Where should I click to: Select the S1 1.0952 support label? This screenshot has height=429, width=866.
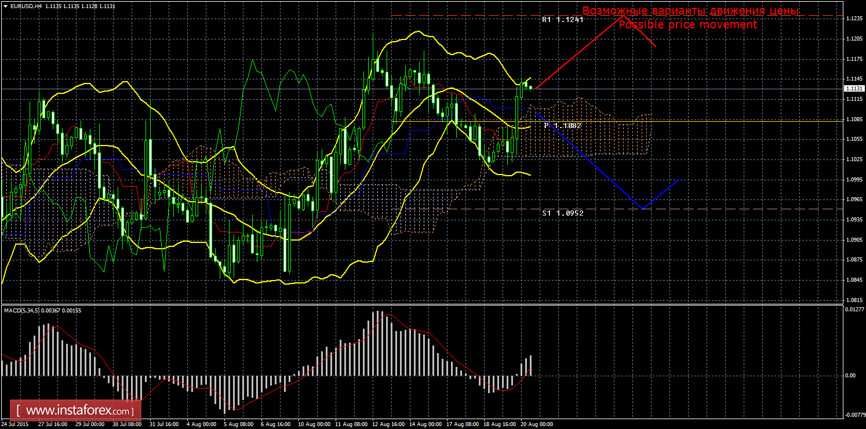click(562, 213)
